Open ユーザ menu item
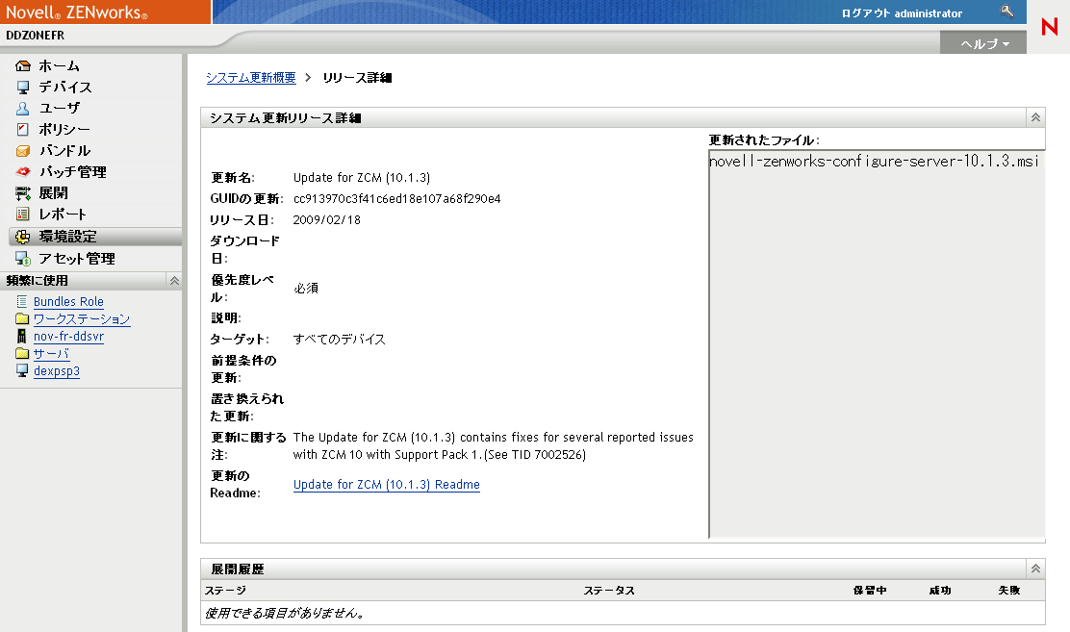1070x632 pixels. (x=60, y=109)
